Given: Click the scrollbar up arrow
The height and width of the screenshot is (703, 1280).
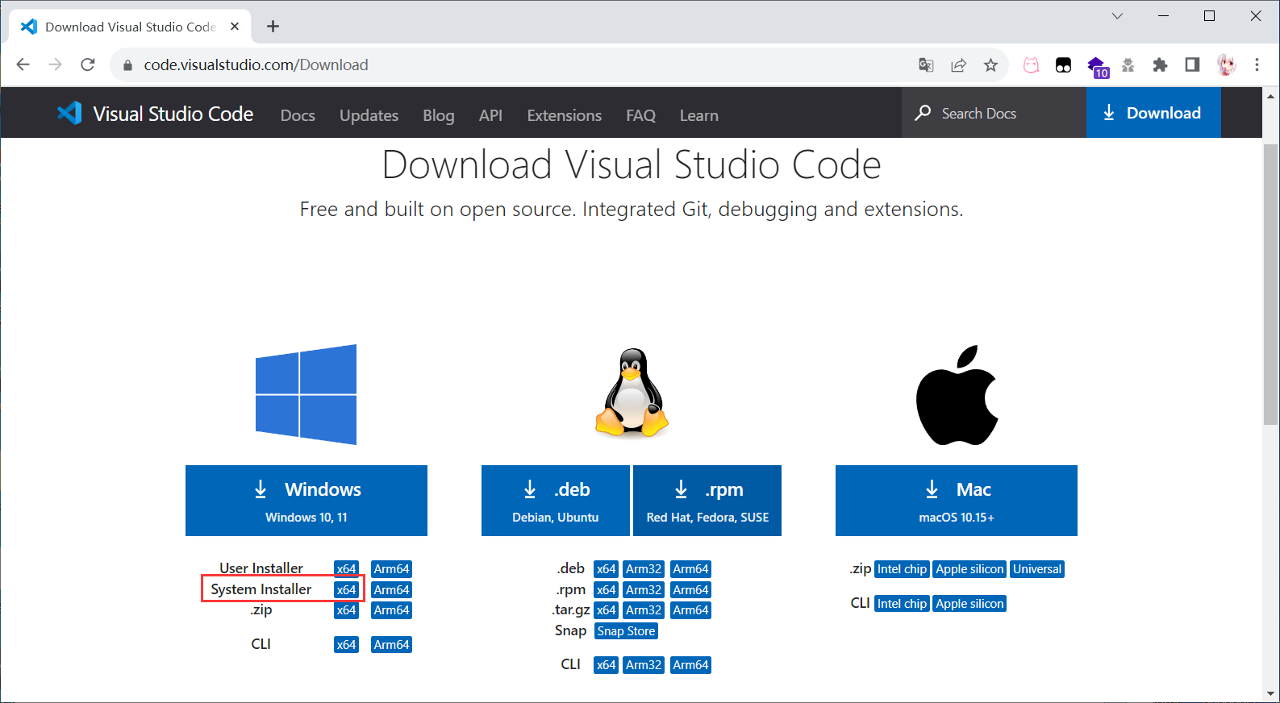Looking at the screenshot, I should click(x=1270, y=96).
